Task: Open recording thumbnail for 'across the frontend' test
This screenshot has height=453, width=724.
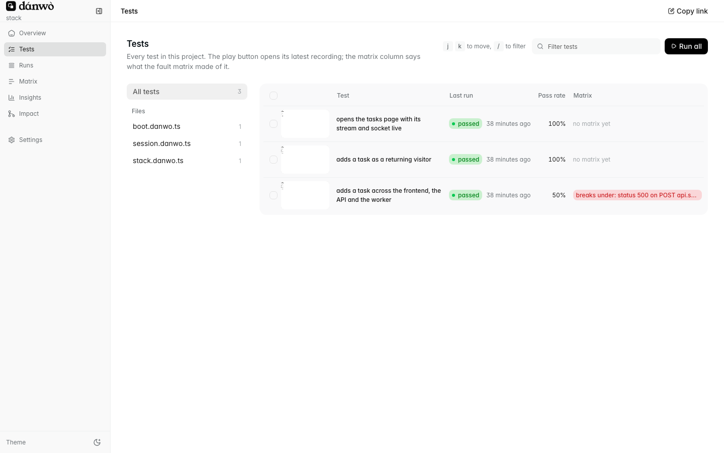Action: tap(305, 195)
